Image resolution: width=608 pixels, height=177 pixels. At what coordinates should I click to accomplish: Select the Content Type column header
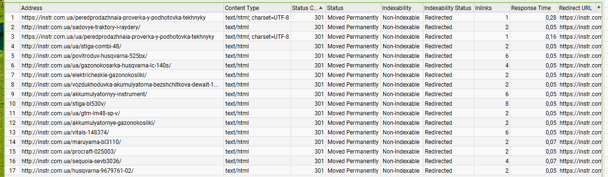257,8
